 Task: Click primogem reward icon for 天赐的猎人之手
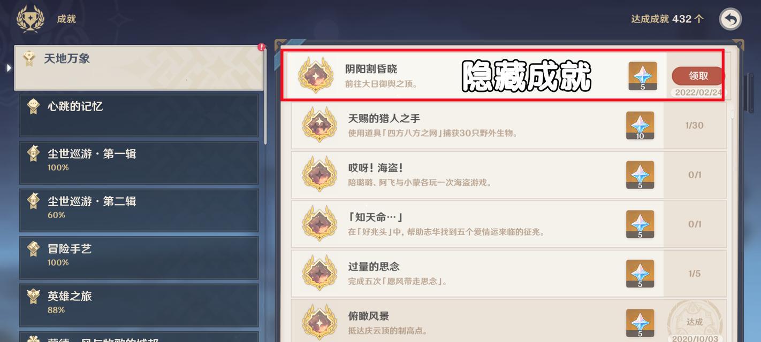[640, 126]
